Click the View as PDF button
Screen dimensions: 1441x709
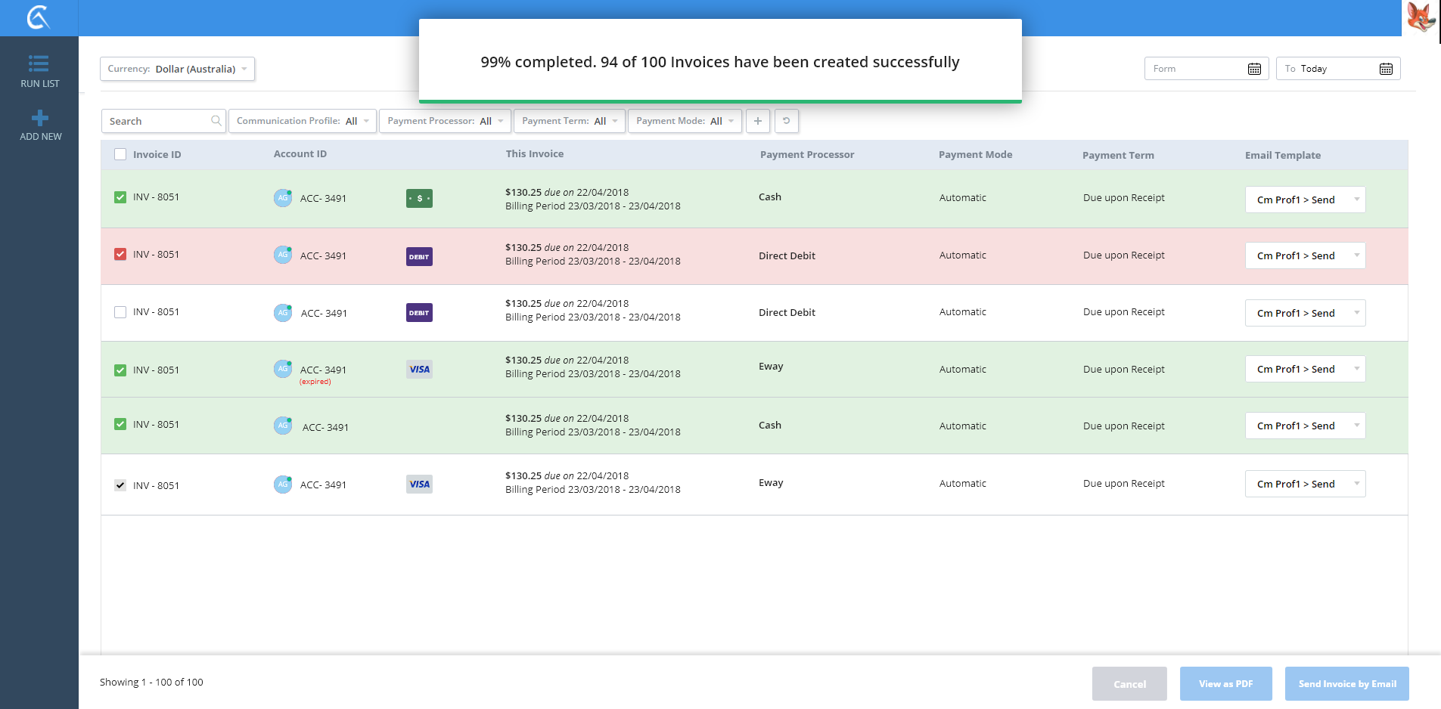click(1225, 684)
